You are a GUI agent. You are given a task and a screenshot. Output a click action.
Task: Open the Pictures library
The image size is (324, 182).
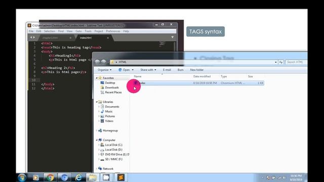tap(110, 116)
